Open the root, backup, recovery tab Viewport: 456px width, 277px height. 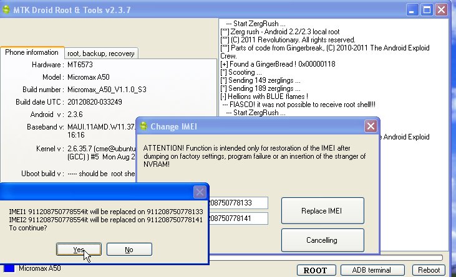click(100, 54)
